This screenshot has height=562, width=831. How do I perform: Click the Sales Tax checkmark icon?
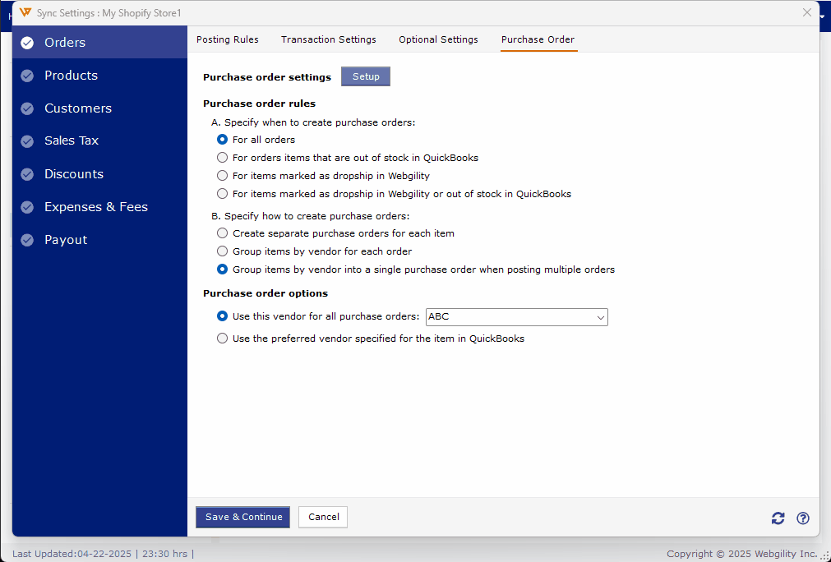[25, 140]
